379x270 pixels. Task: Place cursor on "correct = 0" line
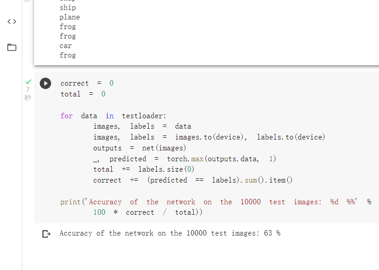click(x=87, y=83)
